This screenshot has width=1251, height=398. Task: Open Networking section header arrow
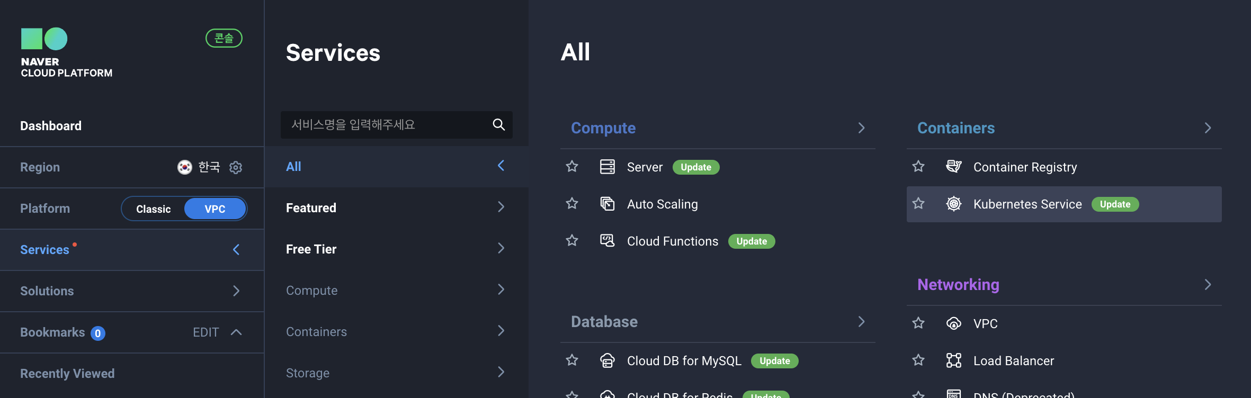(1208, 285)
